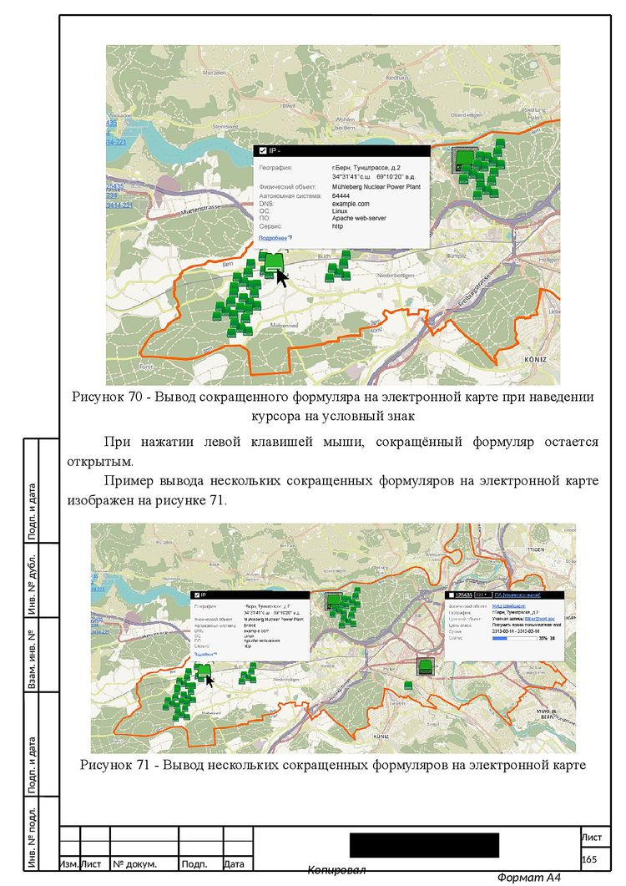Open the small dropdown in right popup header
Image resolution: width=626 pixels, height=886 pixels.
tap(483, 595)
